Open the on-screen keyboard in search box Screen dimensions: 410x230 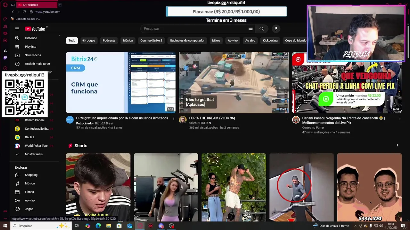point(250,29)
